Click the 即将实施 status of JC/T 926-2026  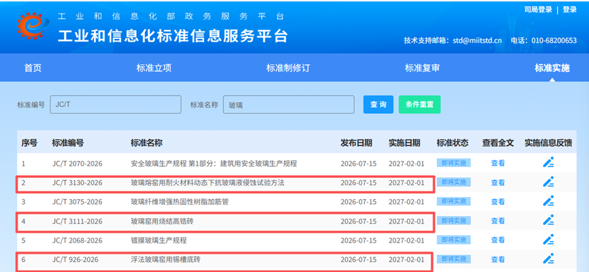click(453, 259)
